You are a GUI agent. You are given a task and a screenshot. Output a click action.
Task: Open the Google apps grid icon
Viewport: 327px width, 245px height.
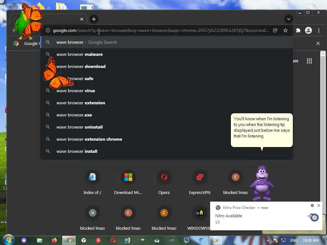click(x=309, y=61)
